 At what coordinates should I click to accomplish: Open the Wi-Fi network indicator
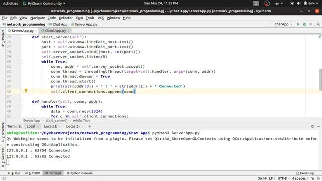click(292, 3)
